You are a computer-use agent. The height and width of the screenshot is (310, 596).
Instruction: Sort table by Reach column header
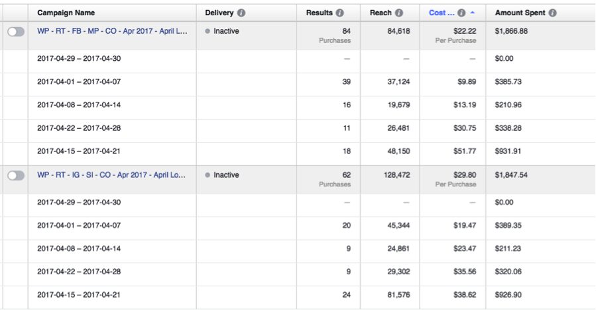pos(381,13)
